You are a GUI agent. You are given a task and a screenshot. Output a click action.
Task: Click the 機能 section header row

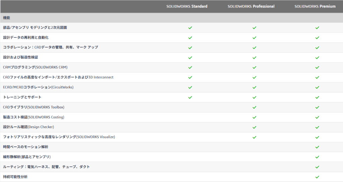[7, 18]
